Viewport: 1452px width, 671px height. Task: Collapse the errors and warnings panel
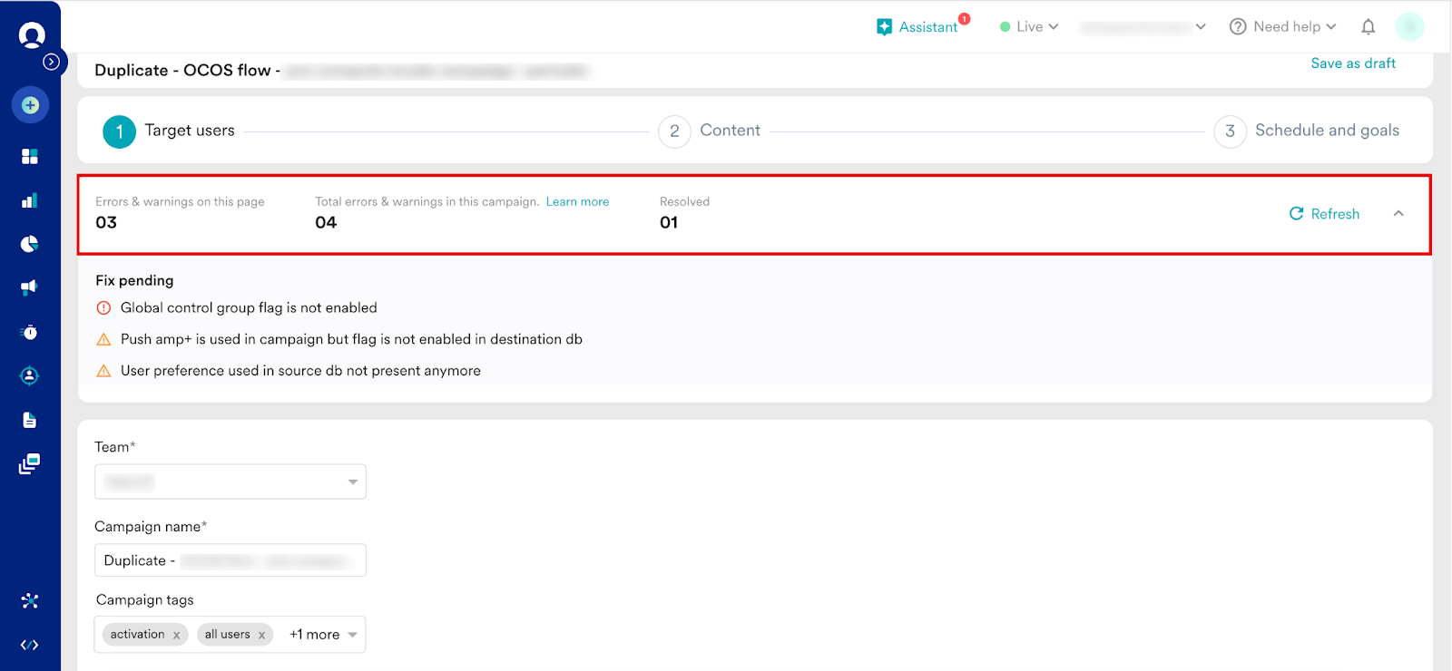click(x=1398, y=214)
